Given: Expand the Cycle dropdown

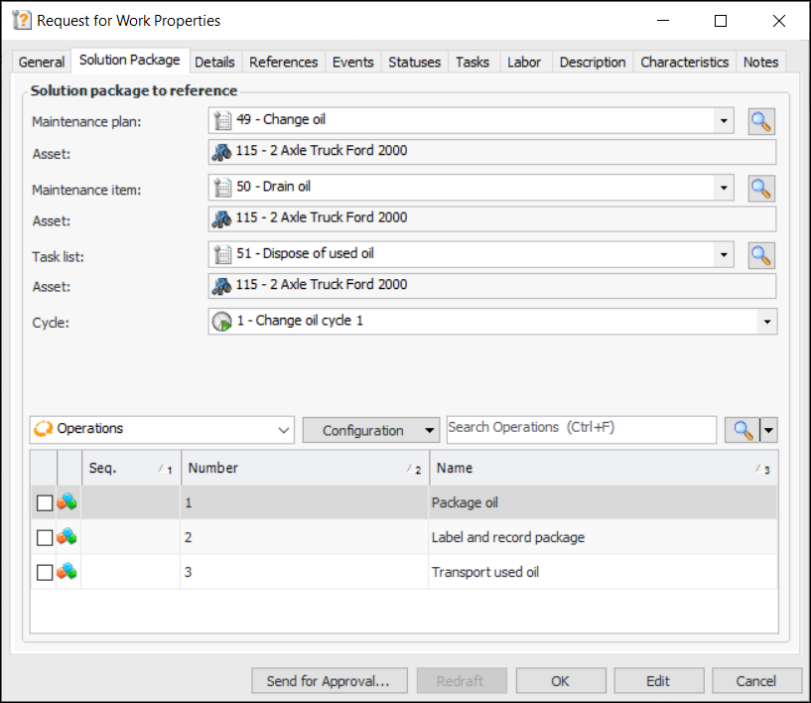Looking at the screenshot, I should click(767, 322).
